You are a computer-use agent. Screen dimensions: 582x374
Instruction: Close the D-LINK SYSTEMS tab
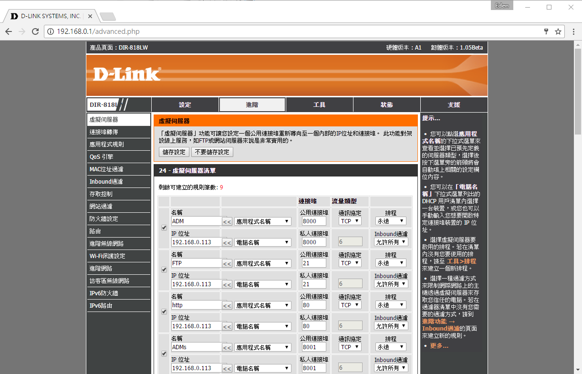[90, 16]
